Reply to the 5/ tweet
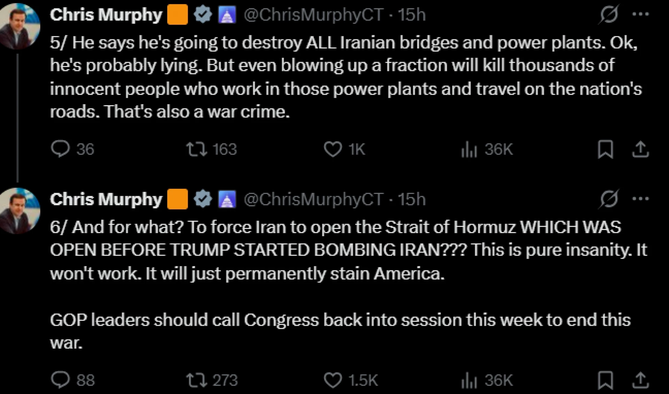The height and width of the screenshot is (394, 669). coord(61,149)
